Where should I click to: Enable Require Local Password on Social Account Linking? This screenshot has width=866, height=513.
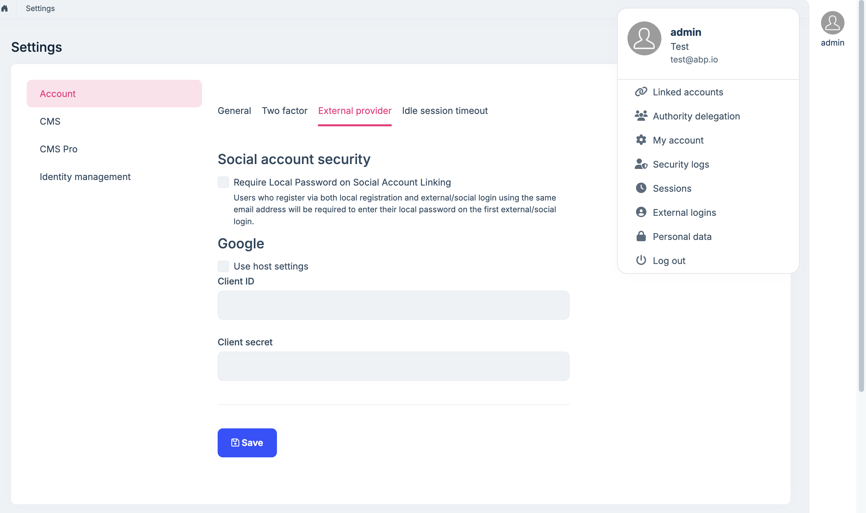223,182
